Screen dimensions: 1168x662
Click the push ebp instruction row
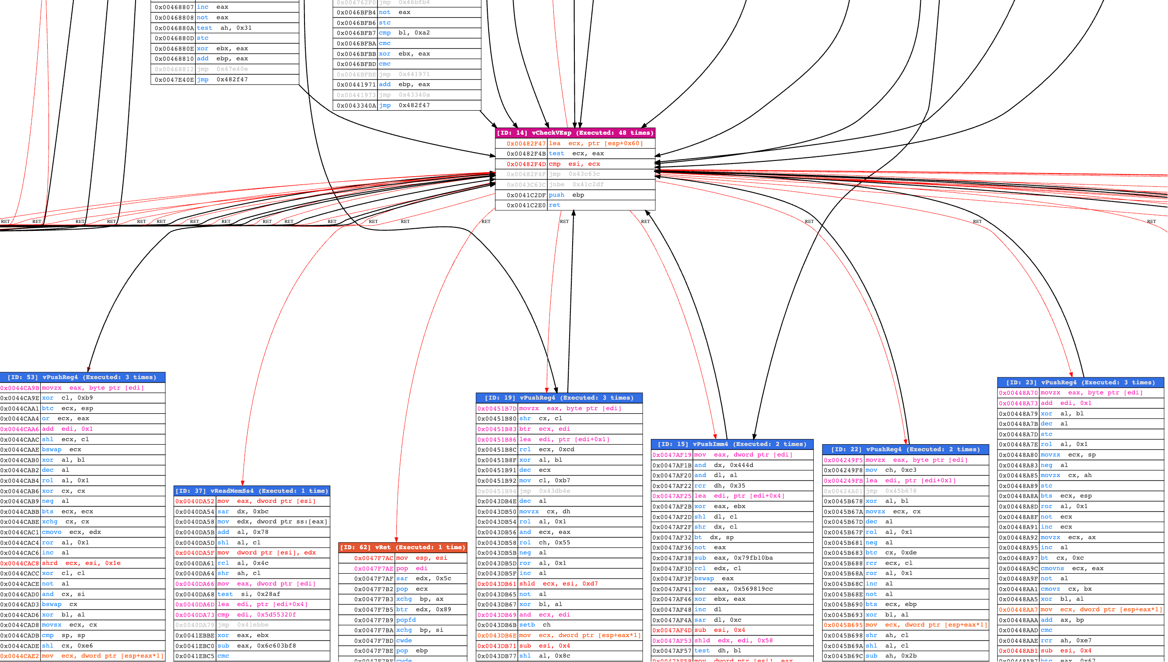point(575,195)
